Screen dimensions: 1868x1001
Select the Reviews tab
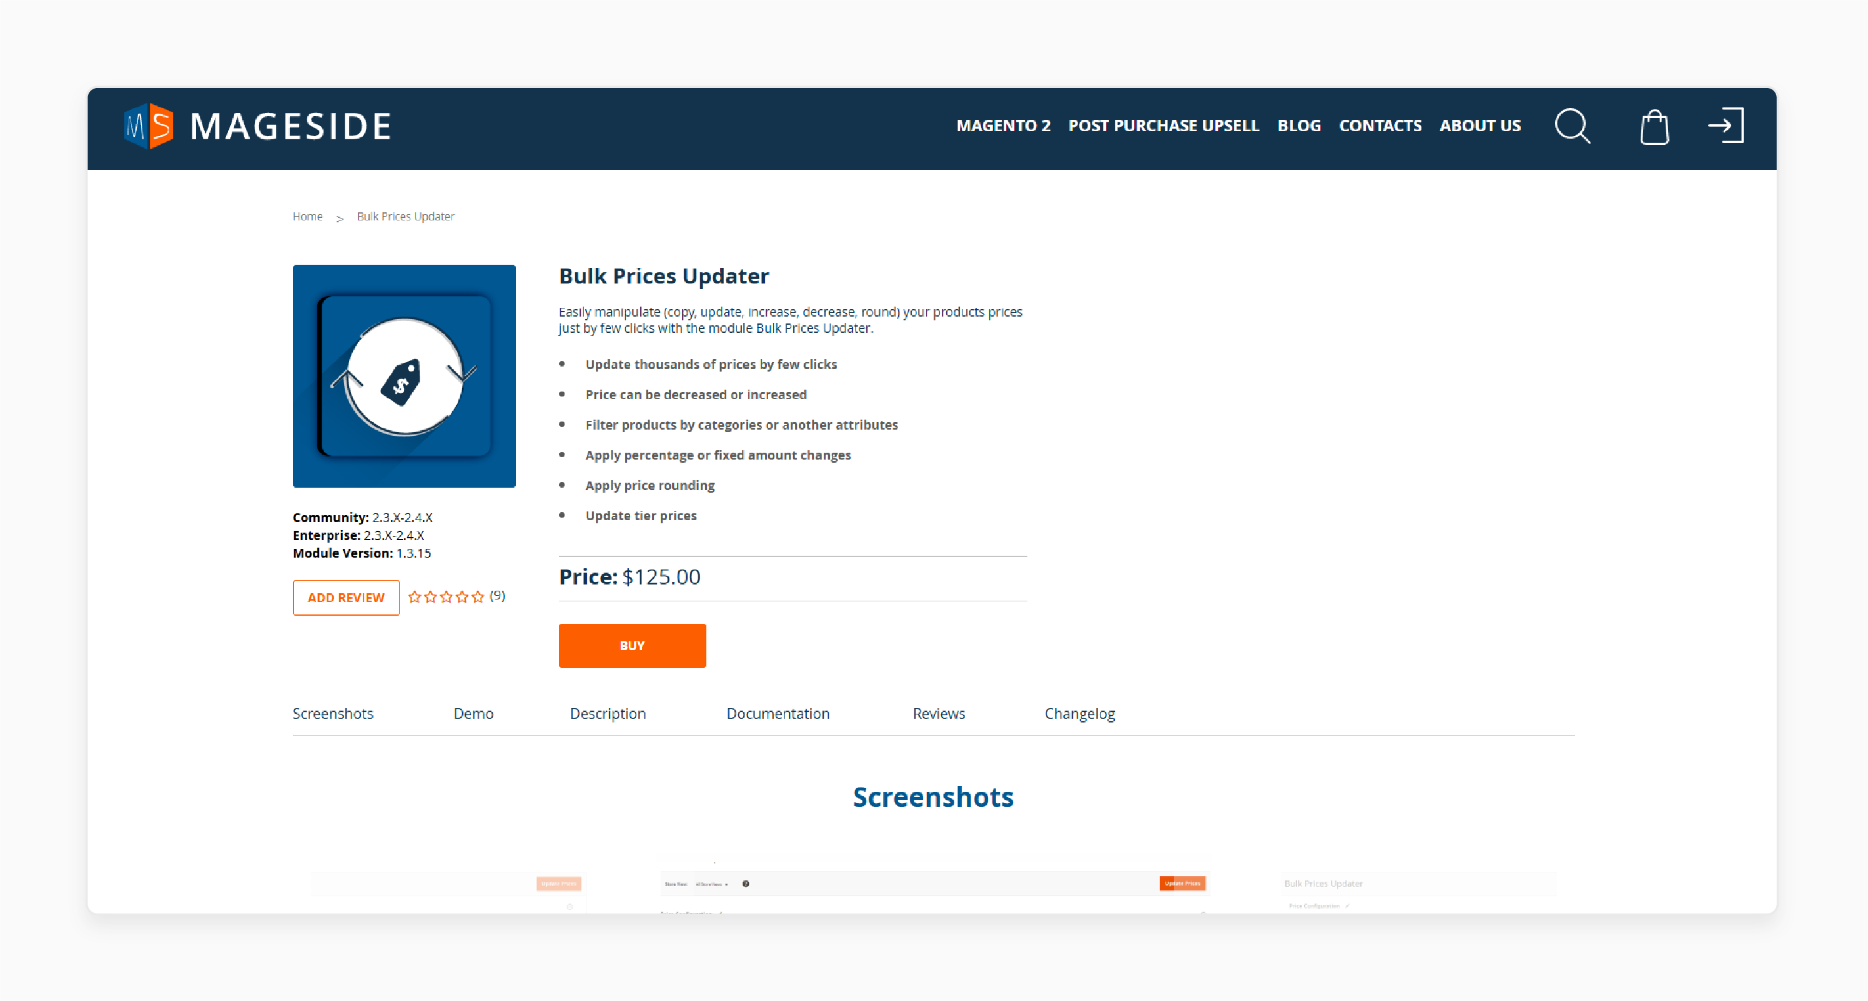click(936, 713)
